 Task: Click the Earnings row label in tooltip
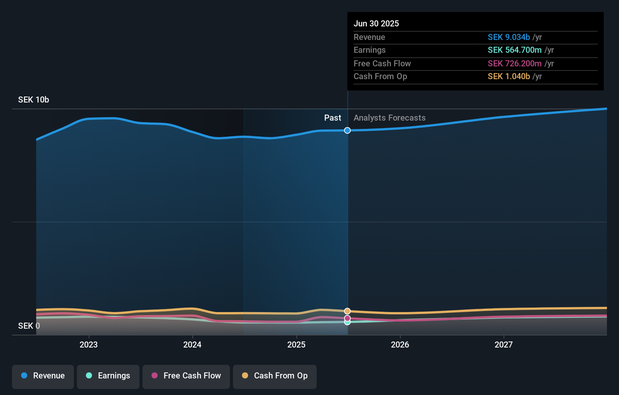coord(369,50)
